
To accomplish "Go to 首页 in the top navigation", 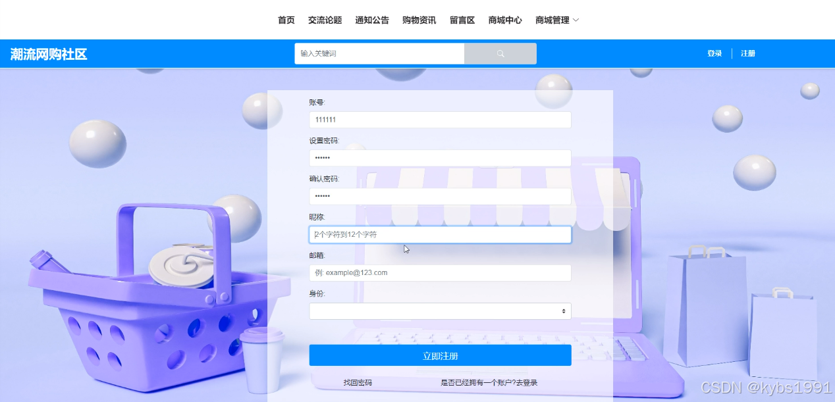I will 286,20.
